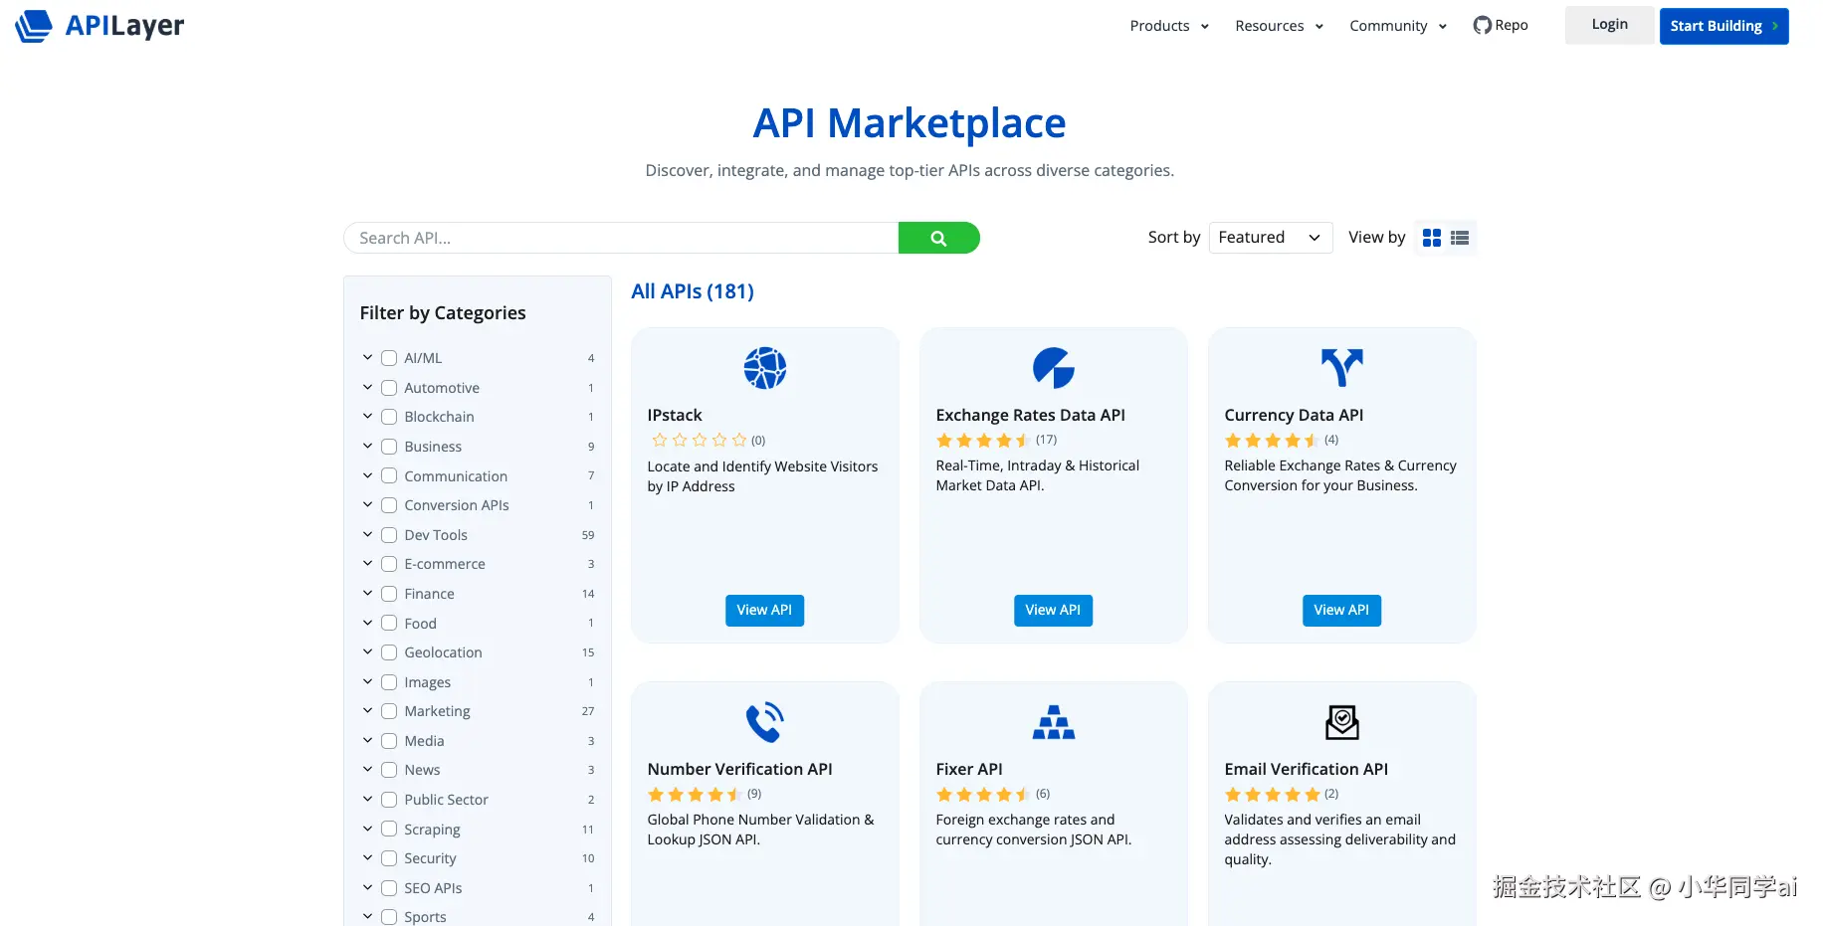Click the green search magnifier button
This screenshot has height=926, width=1823.
click(938, 238)
